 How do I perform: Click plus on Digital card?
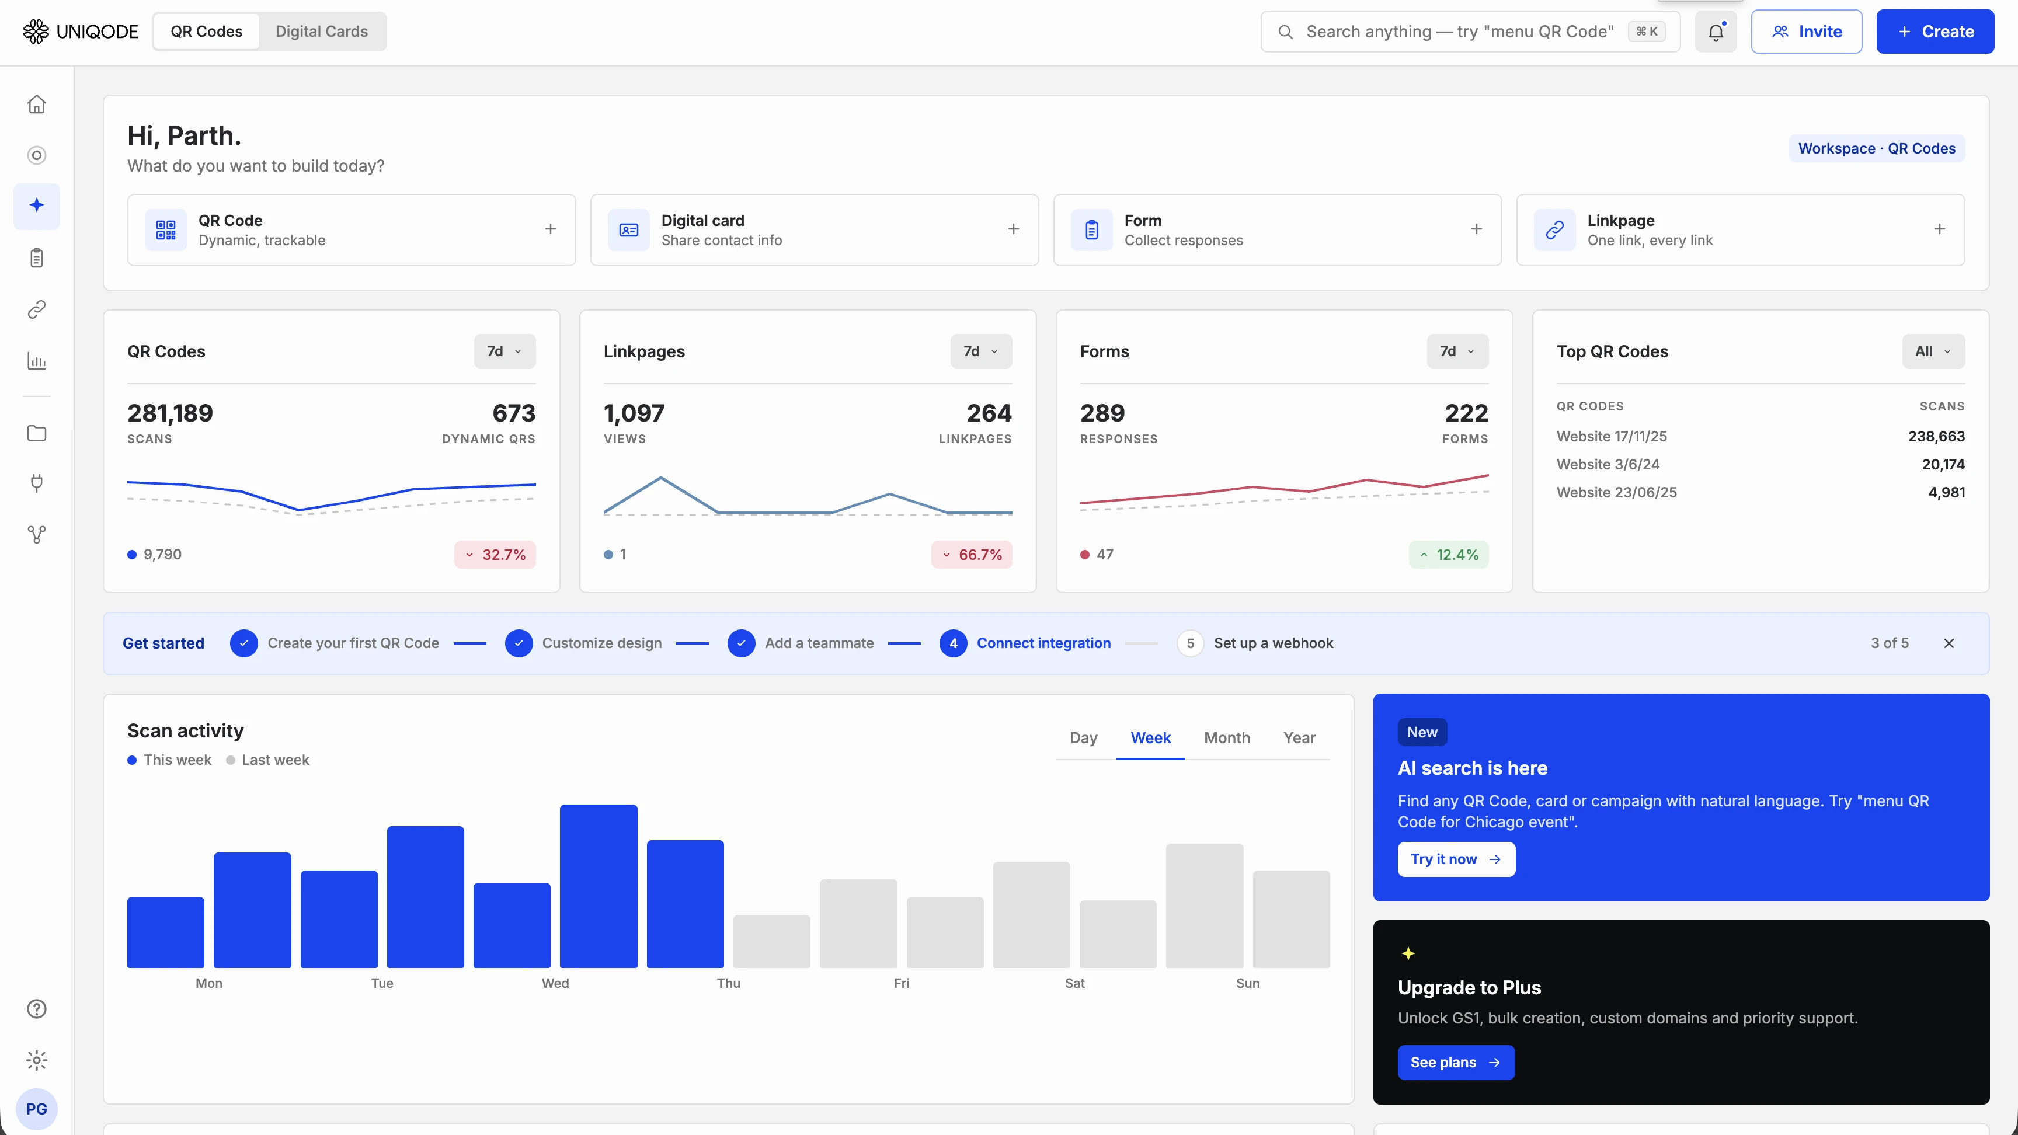click(x=1014, y=229)
